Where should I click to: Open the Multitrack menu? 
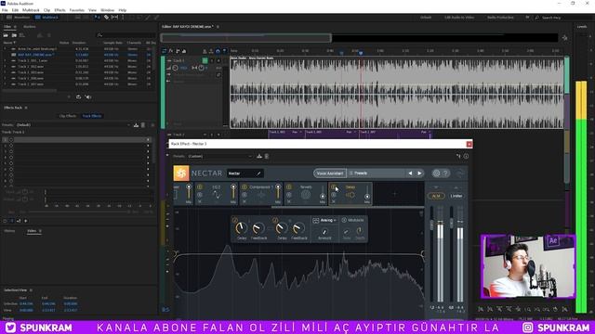tap(31, 10)
